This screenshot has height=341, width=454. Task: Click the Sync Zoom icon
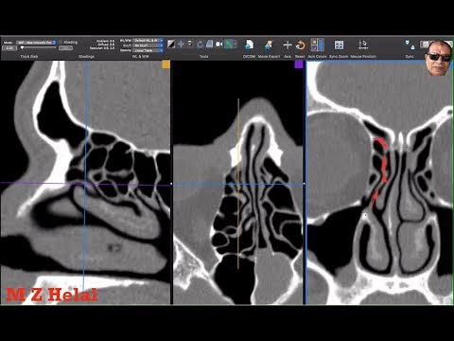coord(339,45)
